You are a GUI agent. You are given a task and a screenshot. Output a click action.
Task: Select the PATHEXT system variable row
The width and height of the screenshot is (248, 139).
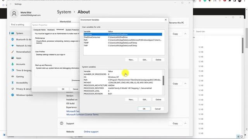point(123,83)
